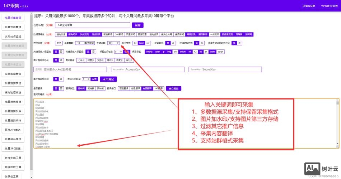341x179 pixels.
Task: Click the 接口配置 button
Action: click(x=173, y=88)
